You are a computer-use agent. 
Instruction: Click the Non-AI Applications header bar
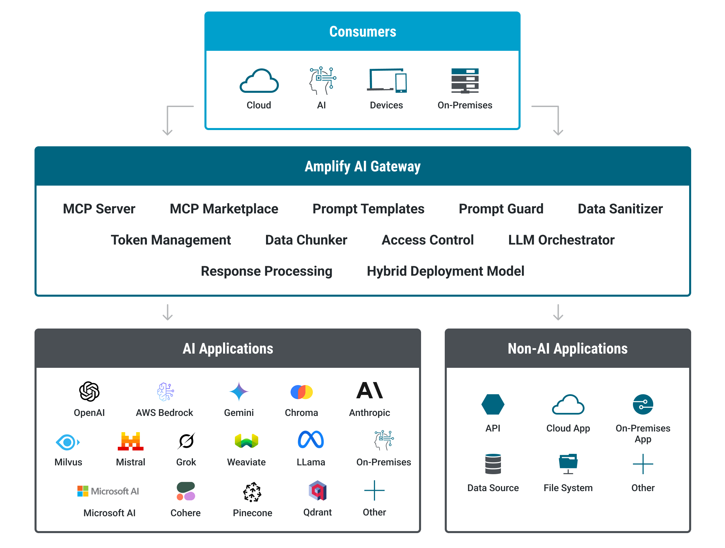pos(567,349)
